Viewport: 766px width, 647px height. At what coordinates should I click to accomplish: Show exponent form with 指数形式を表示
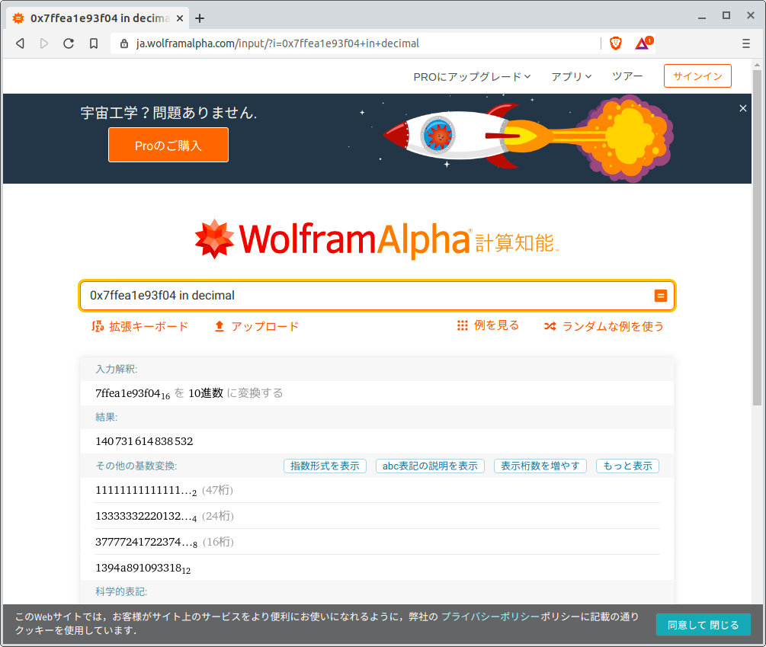coord(325,466)
